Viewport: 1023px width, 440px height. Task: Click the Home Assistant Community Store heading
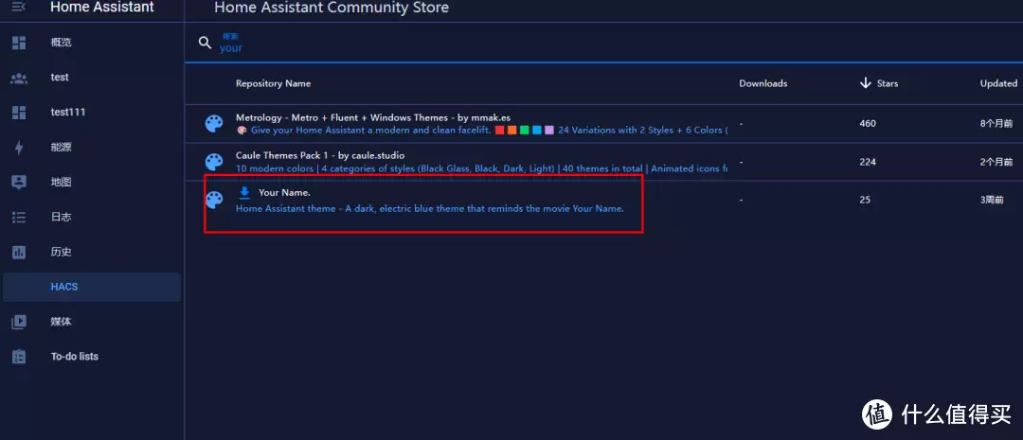[x=332, y=8]
